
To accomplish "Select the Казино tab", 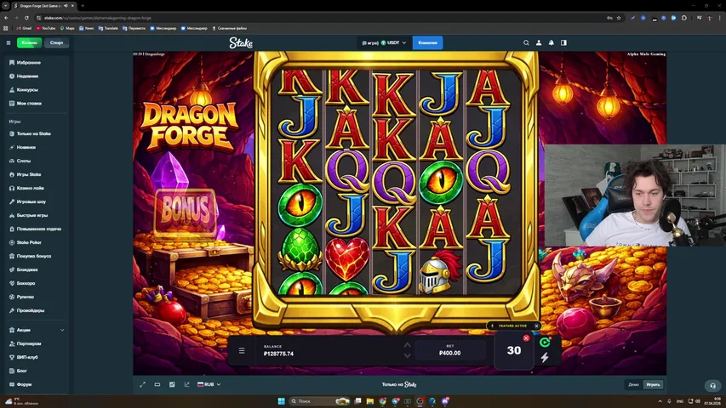I will pyautogui.click(x=29, y=42).
